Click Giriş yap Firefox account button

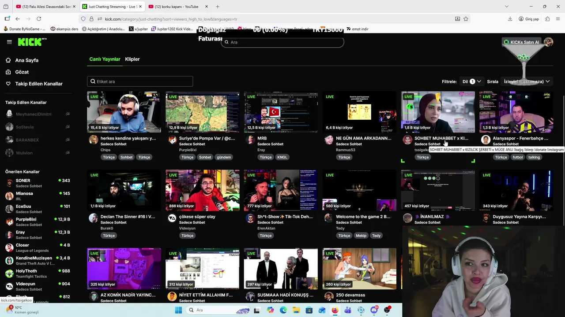coord(529,19)
